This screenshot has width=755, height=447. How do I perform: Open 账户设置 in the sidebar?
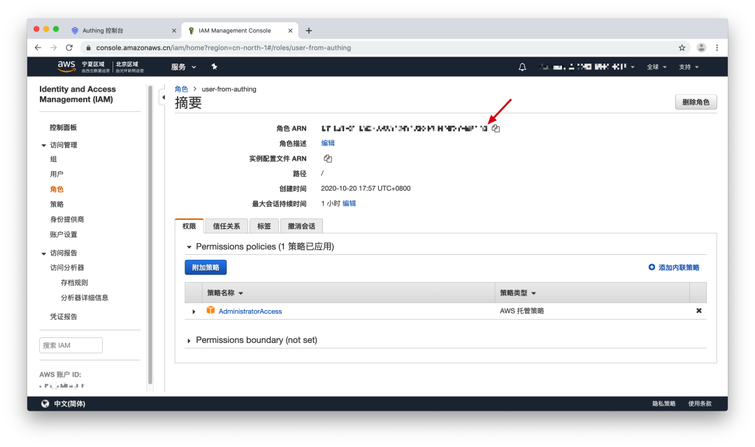(x=64, y=235)
